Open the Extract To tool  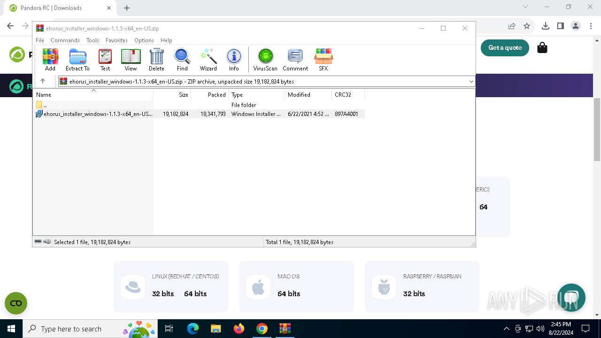pyautogui.click(x=77, y=60)
